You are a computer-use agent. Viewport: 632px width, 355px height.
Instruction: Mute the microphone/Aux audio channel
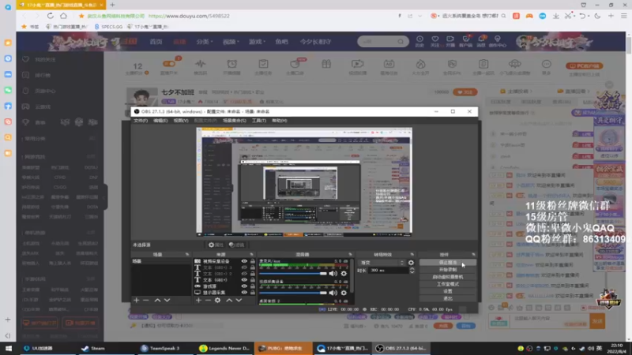[333, 274]
